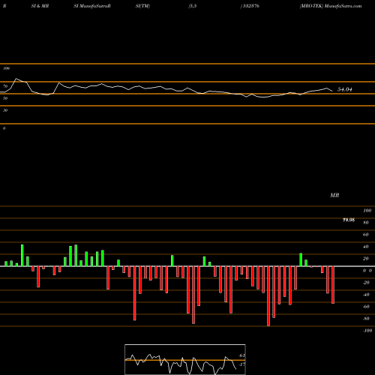Click the MRO-TEK MunafaSutra.com title text
This screenshot has height=375, width=375.
click(331, 6)
